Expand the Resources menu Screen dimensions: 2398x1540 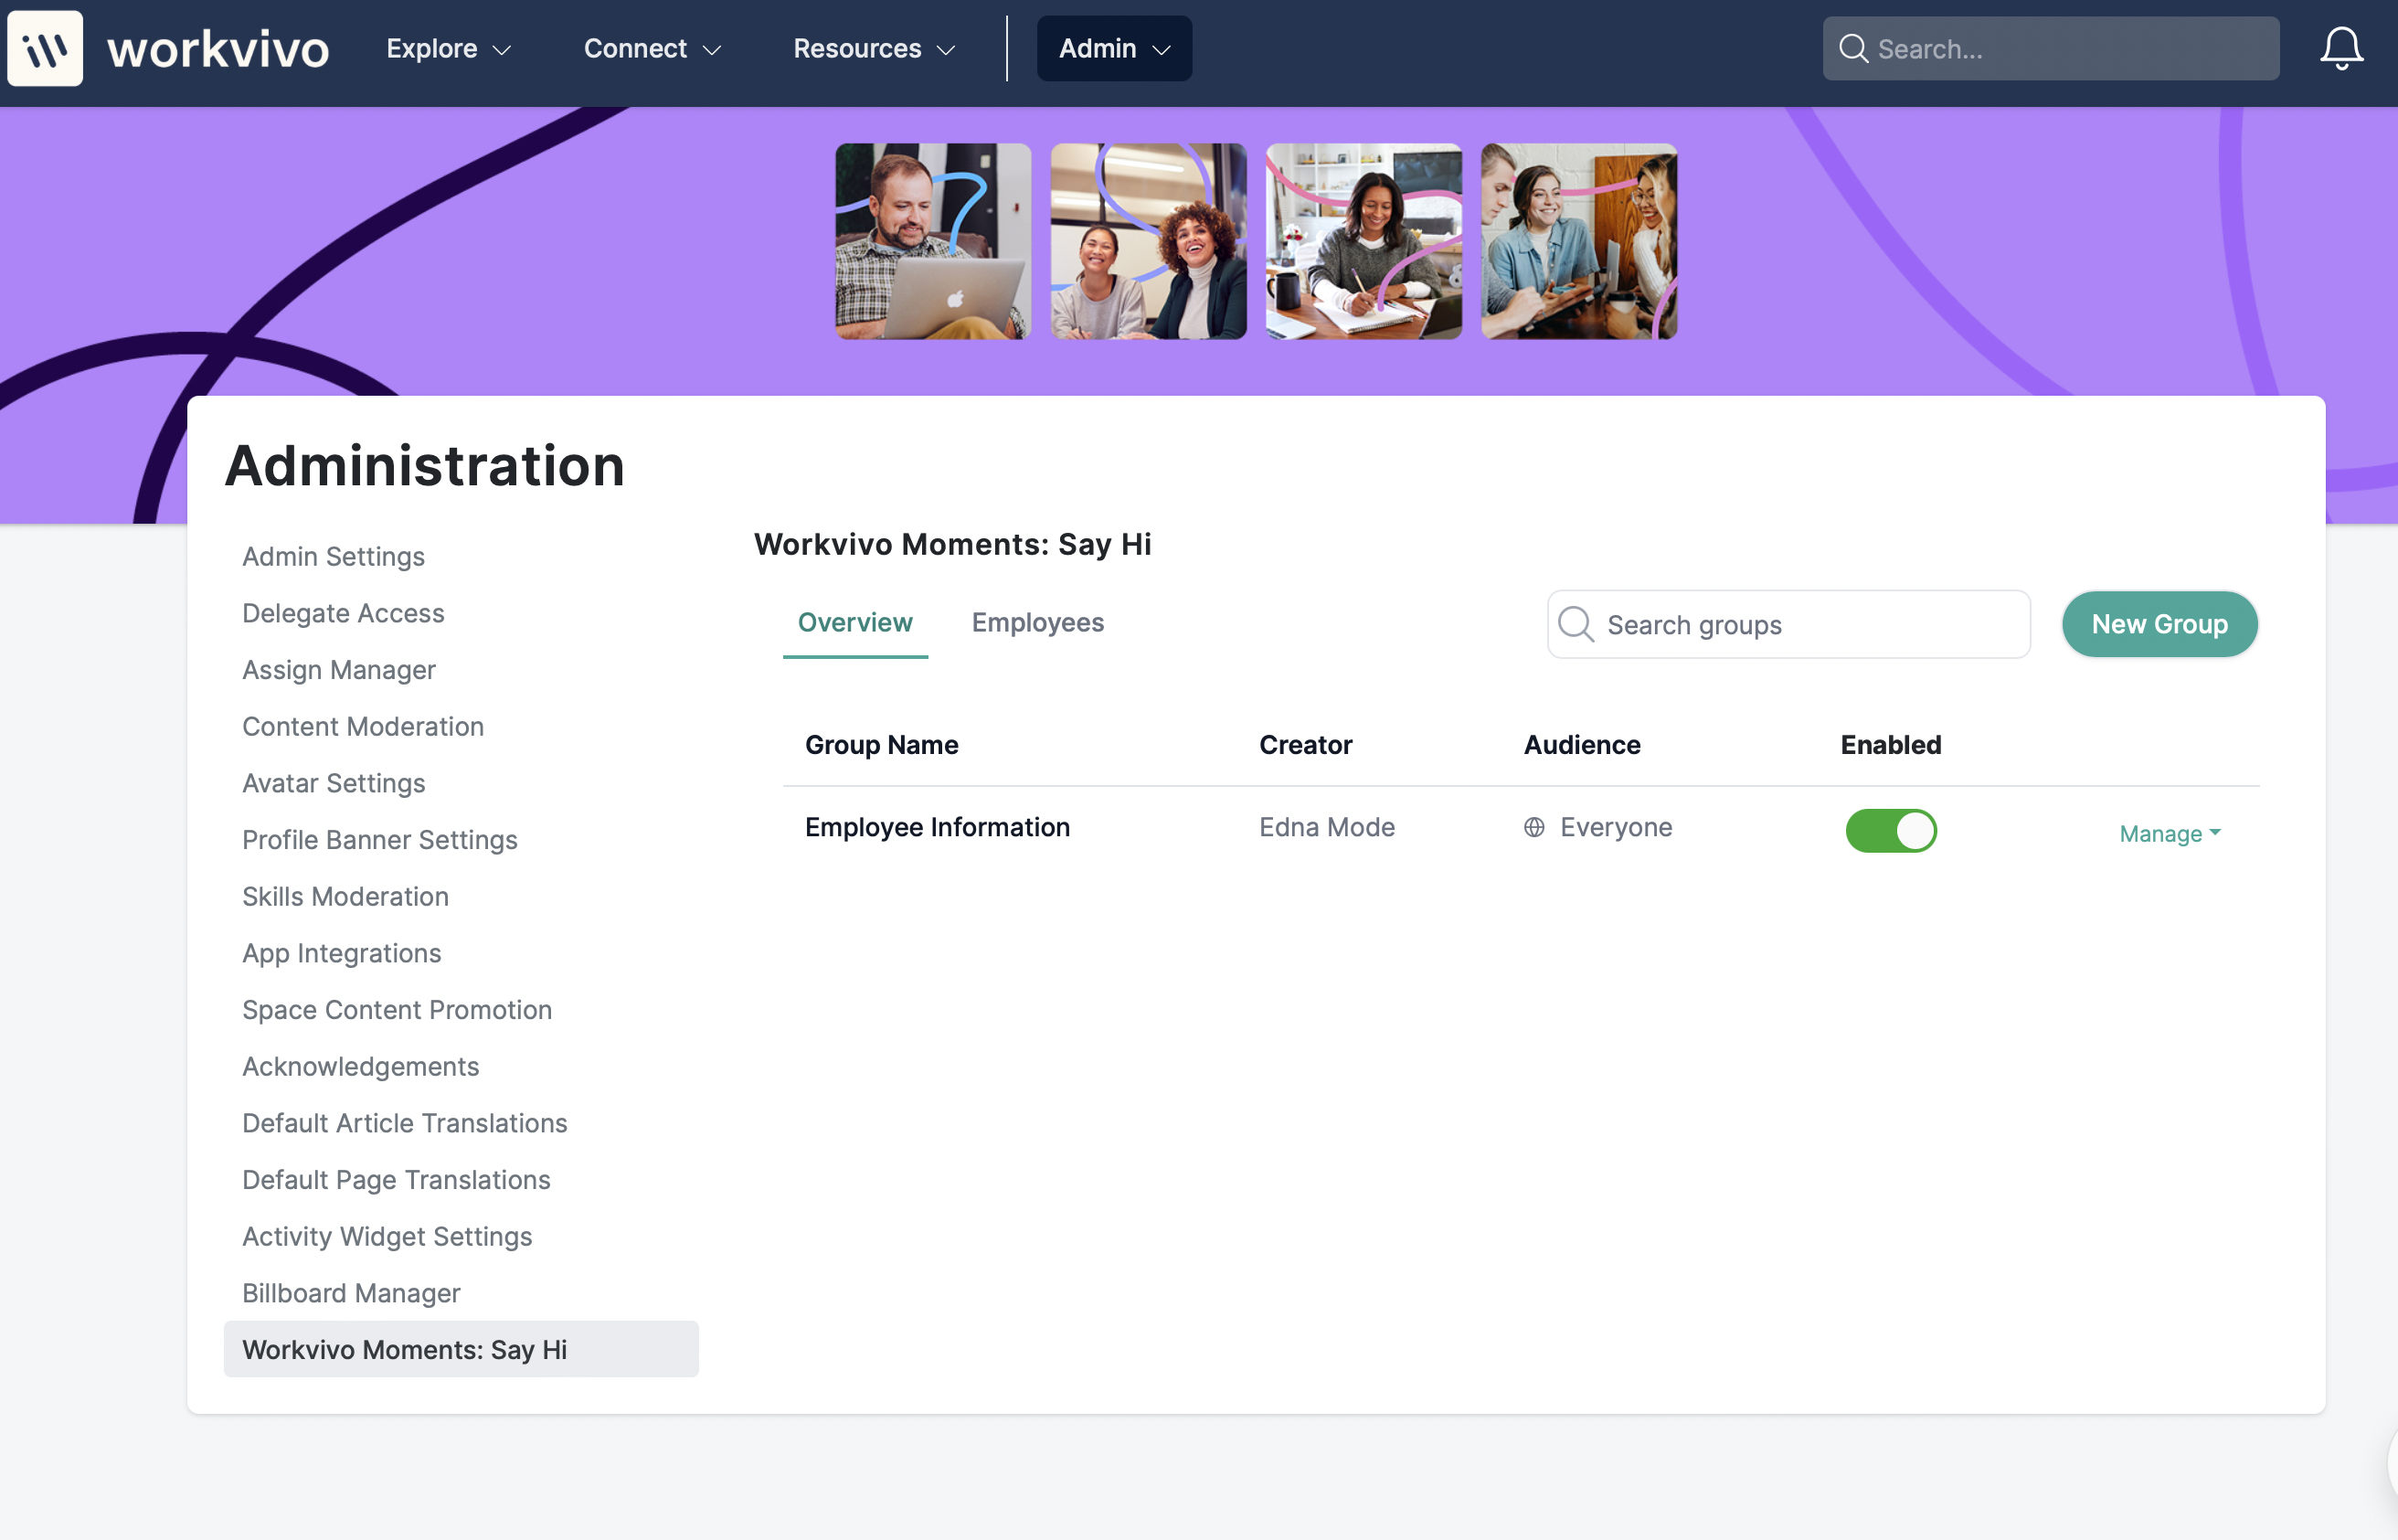[x=874, y=48]
